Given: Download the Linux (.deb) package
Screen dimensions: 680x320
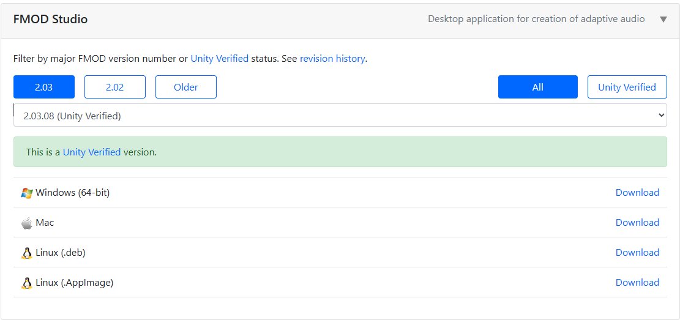Looking at the screenshot, I should point(638,252).
